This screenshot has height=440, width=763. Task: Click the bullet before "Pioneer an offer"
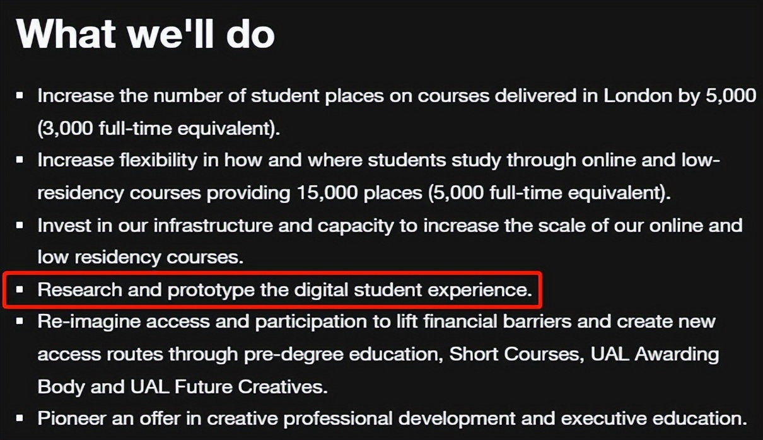(20, 418)
